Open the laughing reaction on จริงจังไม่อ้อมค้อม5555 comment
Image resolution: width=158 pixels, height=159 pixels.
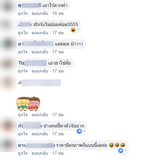75,30
